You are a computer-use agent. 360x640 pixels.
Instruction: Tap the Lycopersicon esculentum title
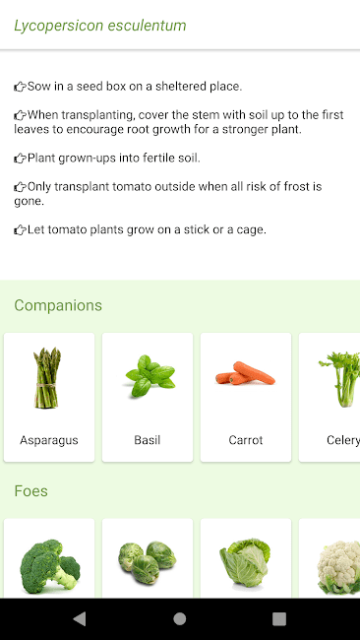[x=100, y=26]
